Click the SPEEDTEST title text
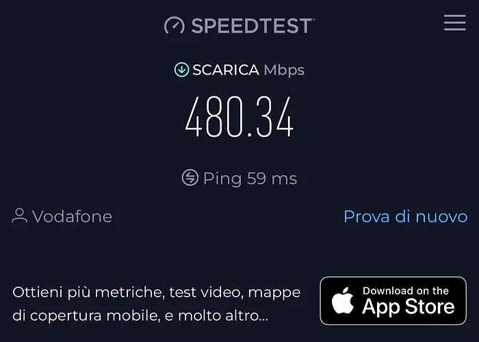Image resolution: width=479 pixels, height=342 pixels. (x=253, y=26)
